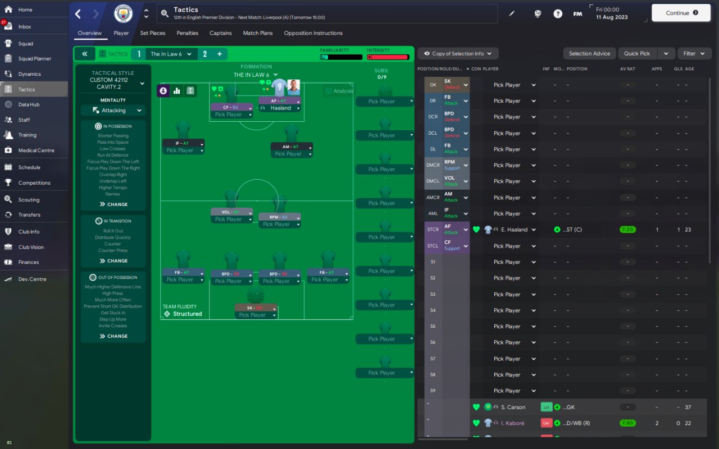Image resolution: width=719 pixels, height=449 pixels.
Task: Open the Attacking mentality dropdown
Action: 113,111
